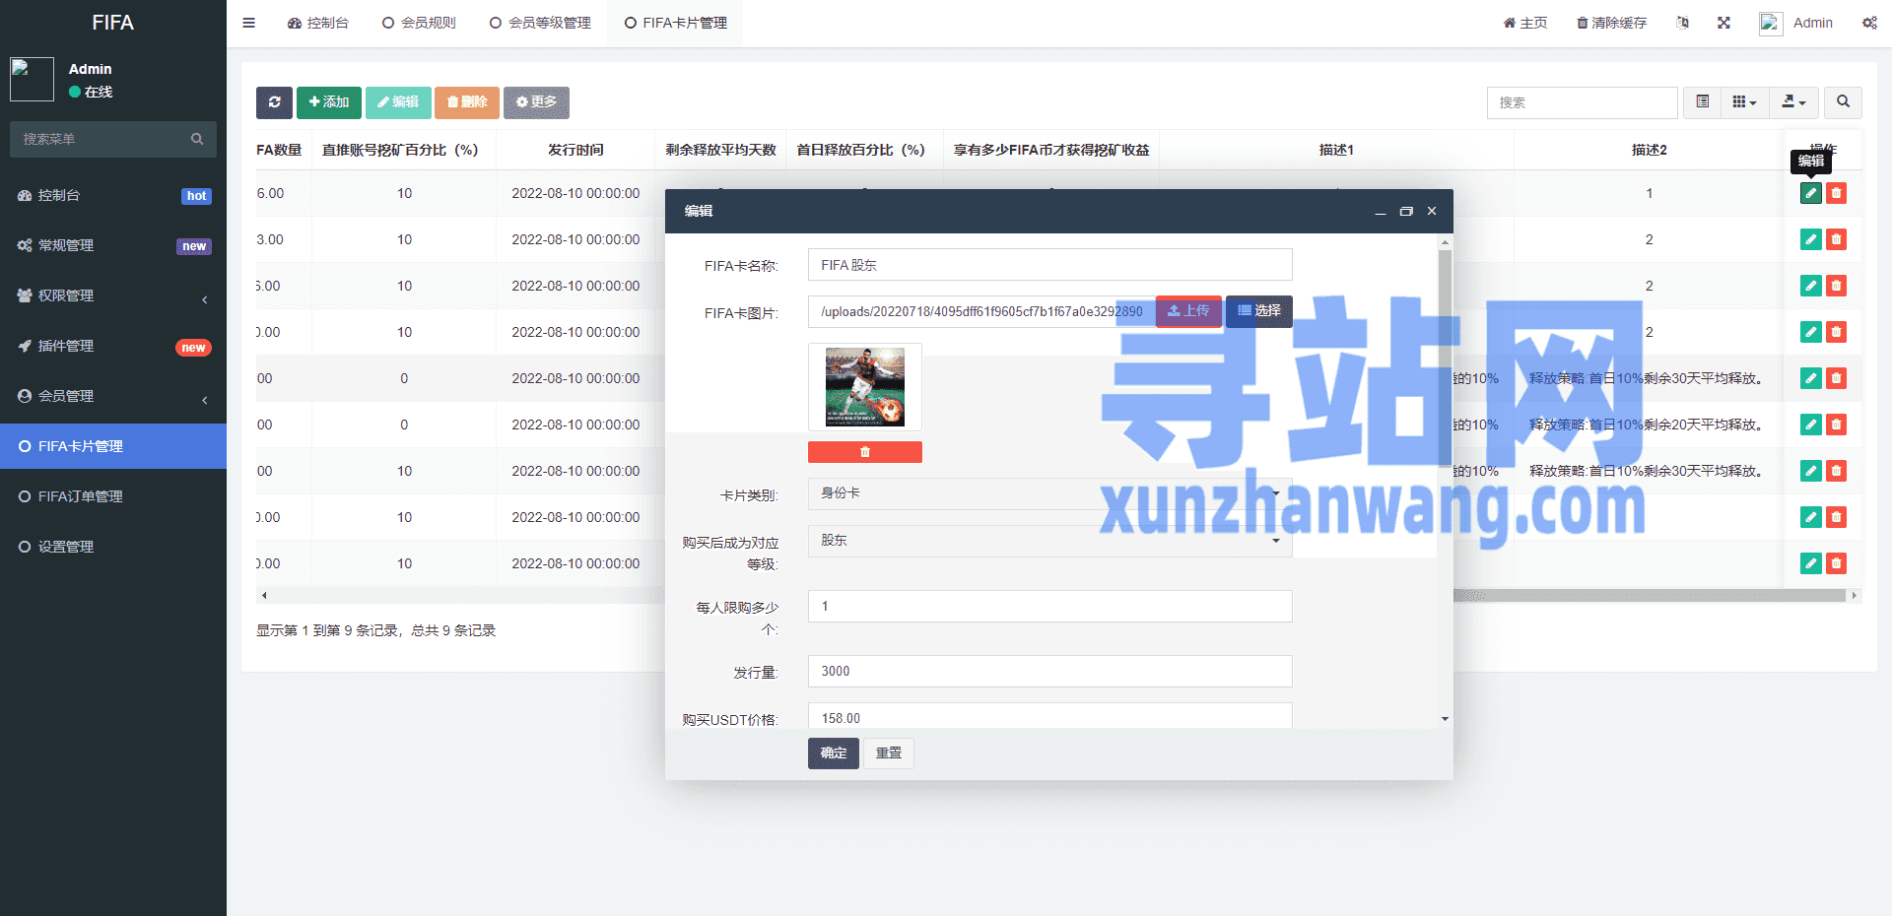Click the table scroll left arrow
1892x916 pixels.
(263, 596)
